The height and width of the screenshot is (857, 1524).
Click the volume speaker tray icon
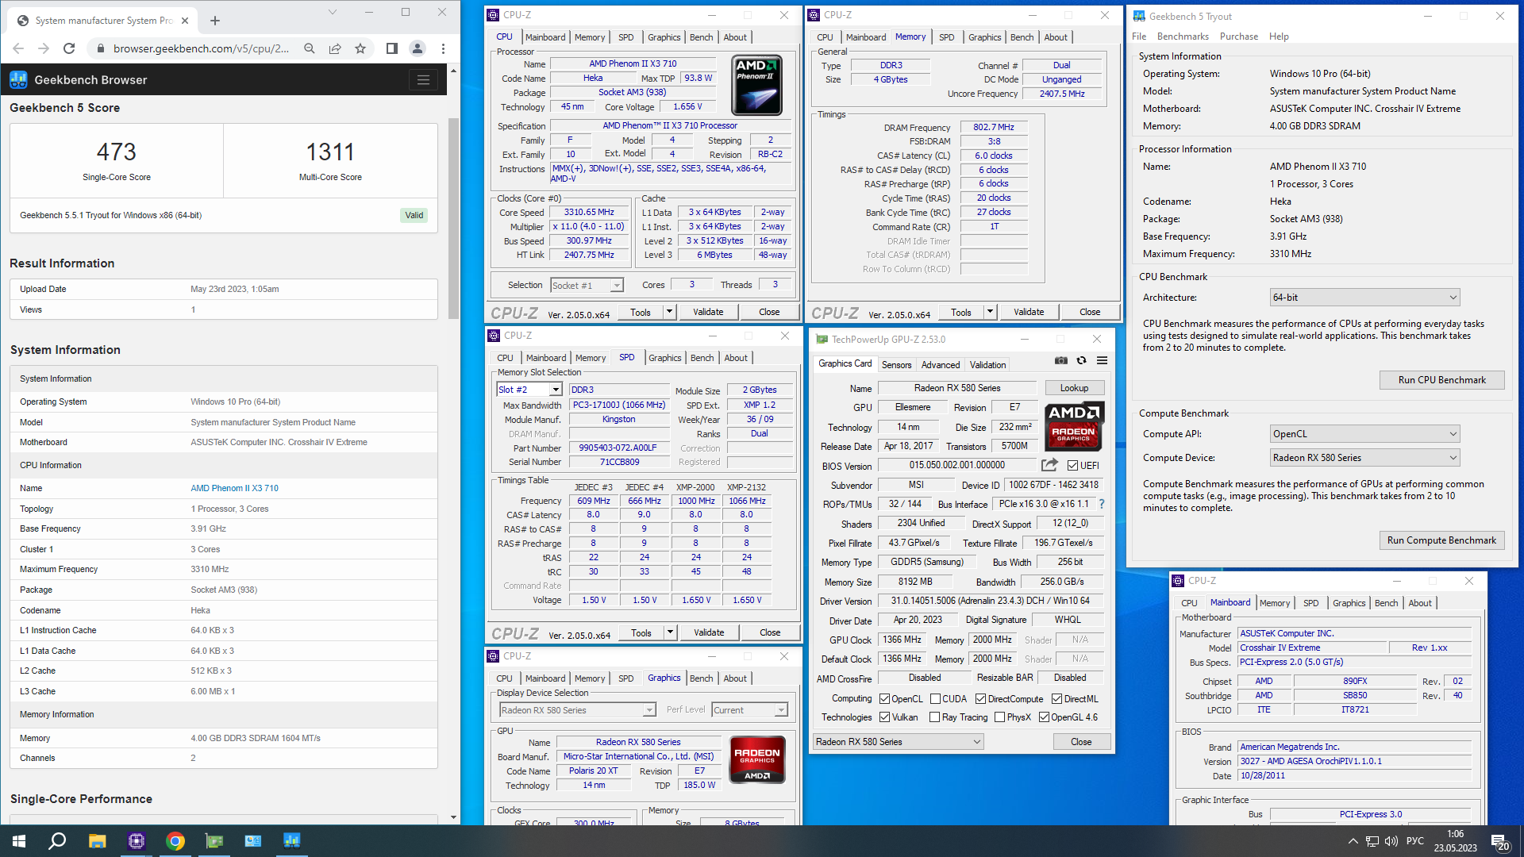[1391, 841]
